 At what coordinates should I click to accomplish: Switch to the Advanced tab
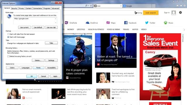(x=55, y=8)
